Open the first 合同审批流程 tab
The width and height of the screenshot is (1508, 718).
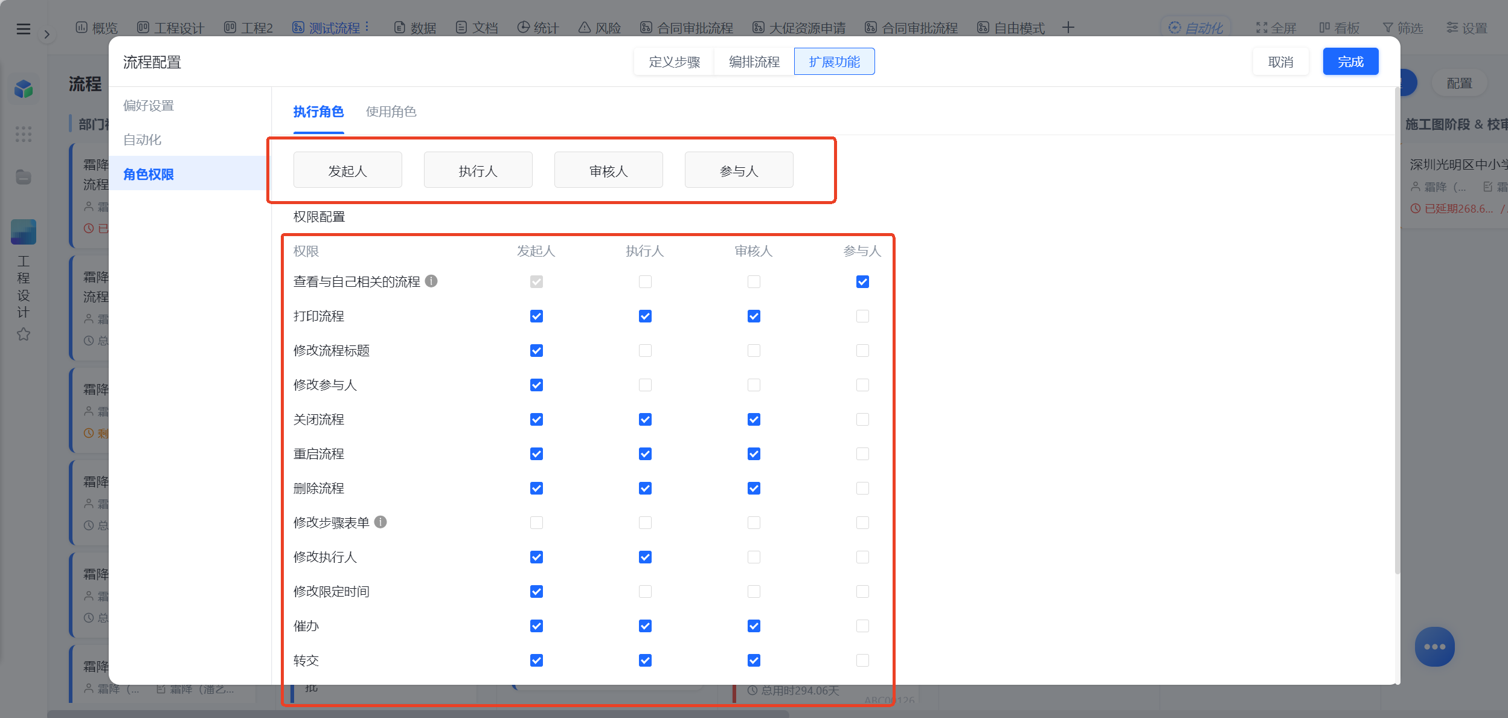[x=687, y=28]
